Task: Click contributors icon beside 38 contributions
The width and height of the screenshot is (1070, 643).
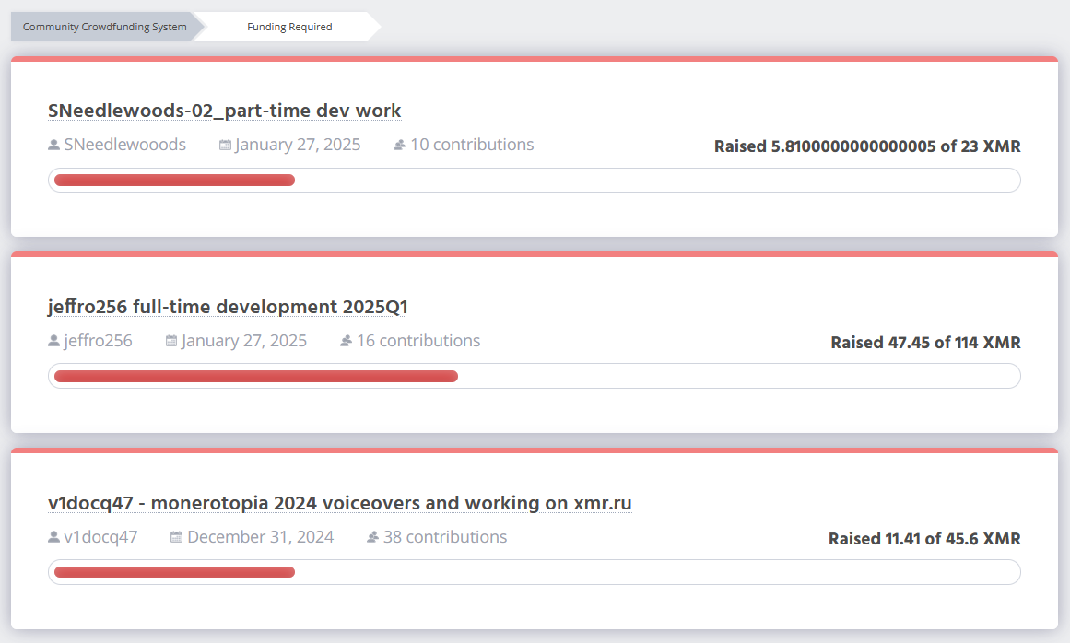Action: click(x=372, y=537)
